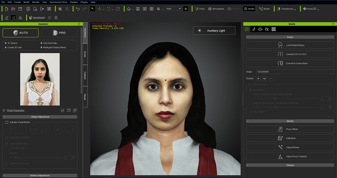Image resolution: width=337 pixels, height=178 pixels.
Task: Enable the Activate Sculpt Morph checkbox
Action: tap(7, 122)
